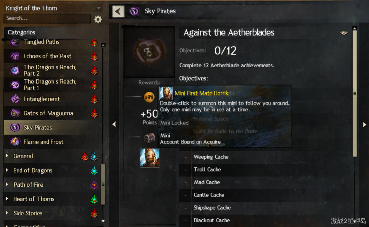Select the Mini First Mate Horrik reward portrait
Image resolution: width=369 pixels, height=227 pixels.
click(x=150, y=157)
